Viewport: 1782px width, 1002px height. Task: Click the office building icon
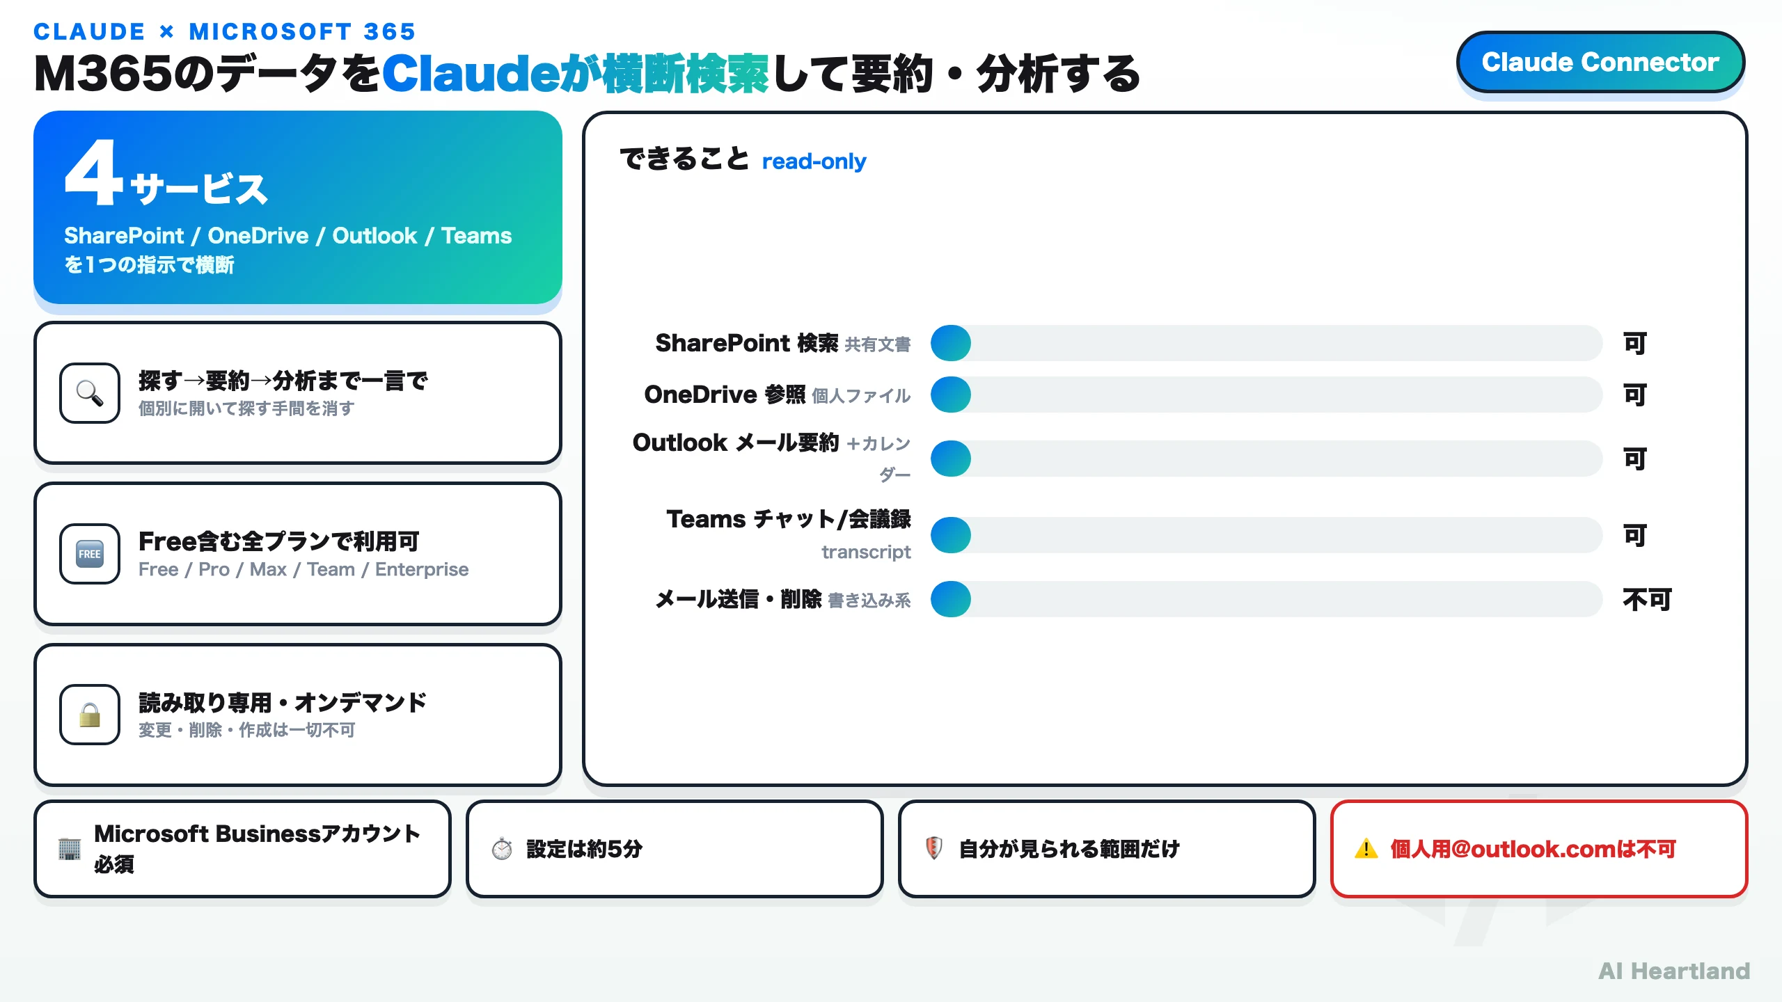click(70, 849)
